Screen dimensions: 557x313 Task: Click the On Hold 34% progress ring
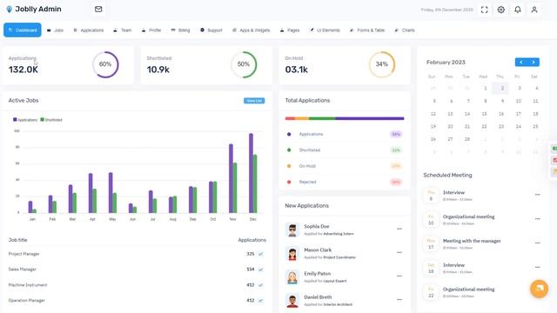pyautogui.click(x=381, y=64)
